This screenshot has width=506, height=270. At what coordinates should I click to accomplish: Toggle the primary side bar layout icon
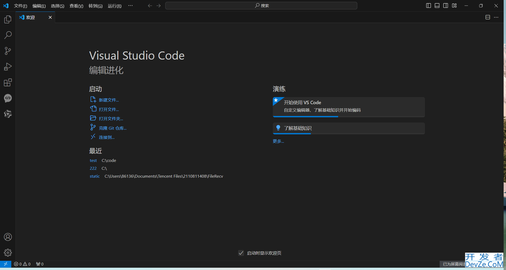428,6
